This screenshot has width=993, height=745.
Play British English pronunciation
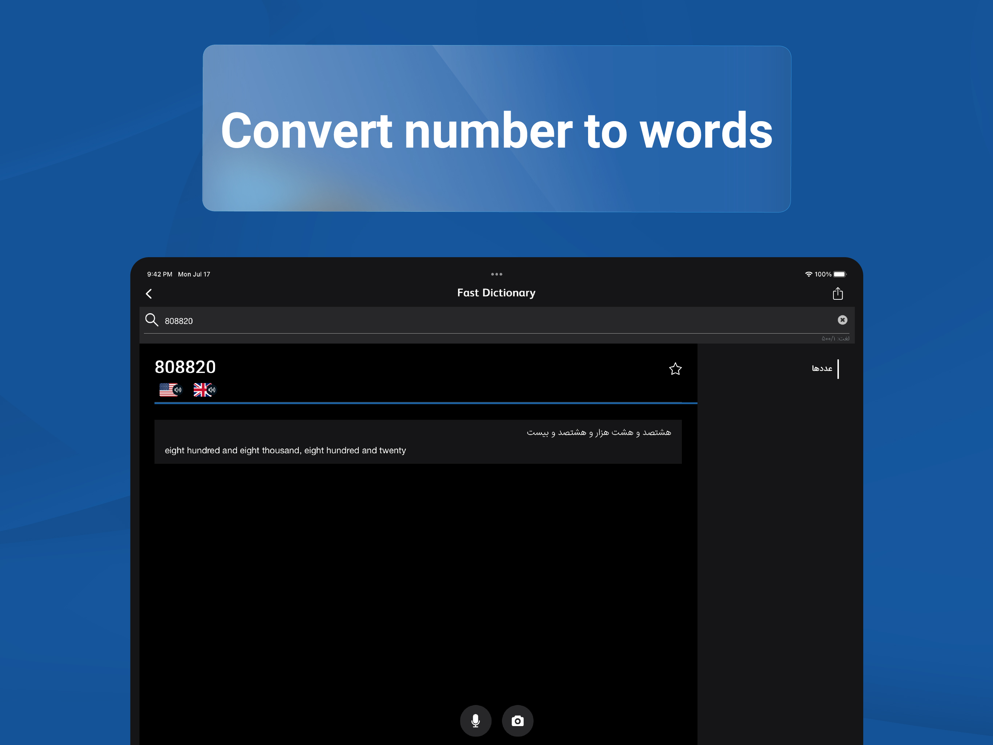coord(205,390)
